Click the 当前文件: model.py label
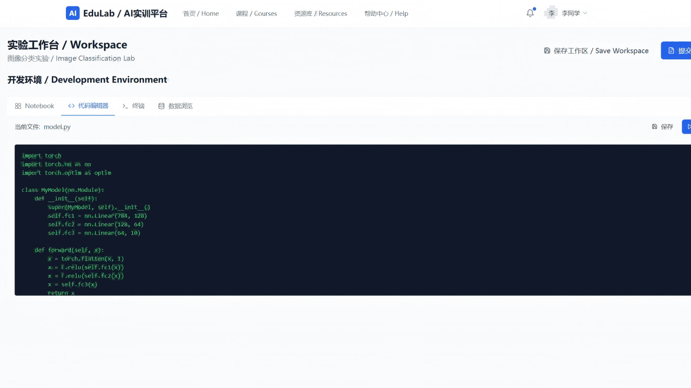The width and height of the screenshot is (691, 388). [x=43, y=127]
